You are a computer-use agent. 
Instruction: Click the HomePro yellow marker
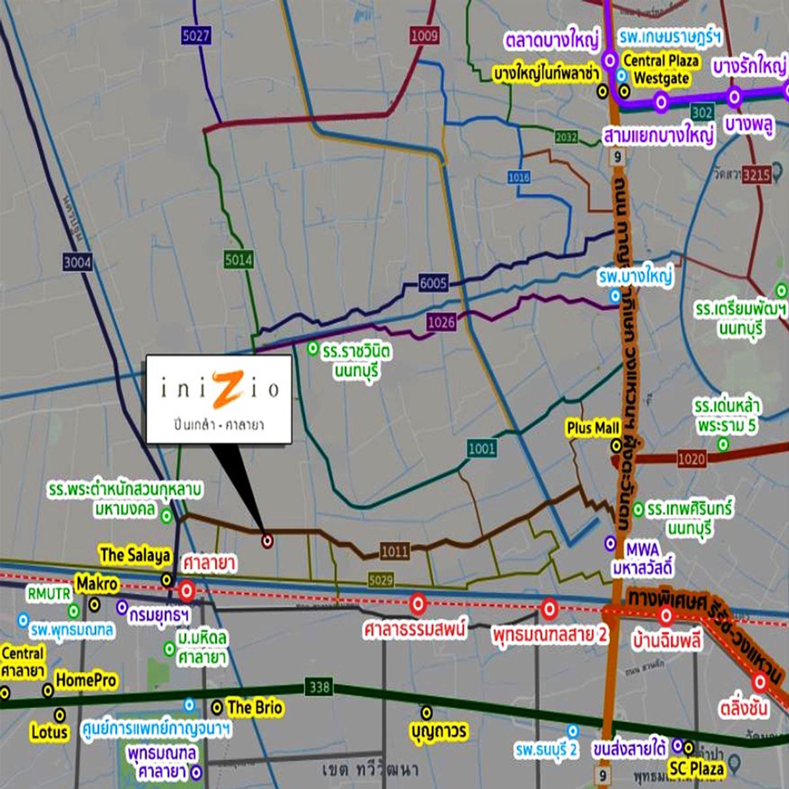pyautogui.click(x=48, y=690)
